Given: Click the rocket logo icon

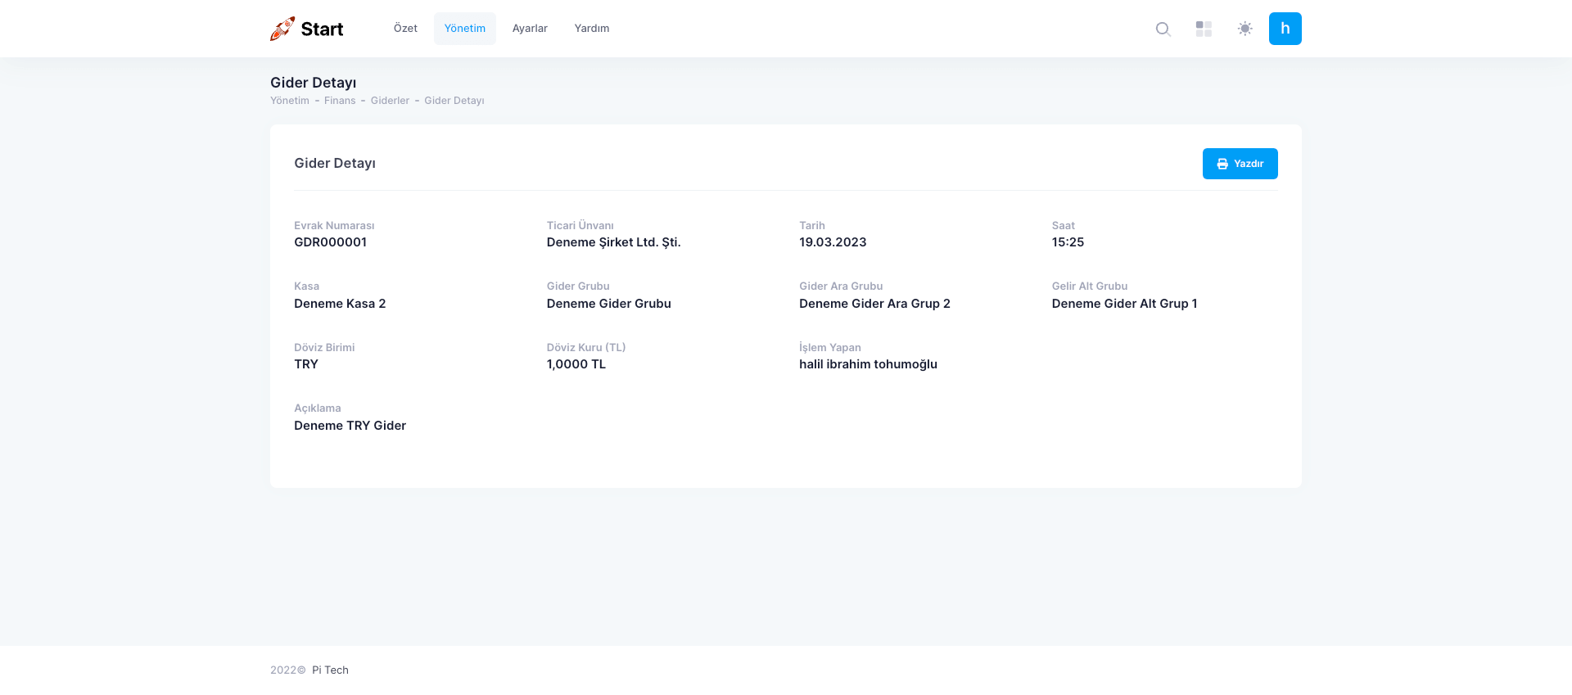Looking at the screenshot, I should (282, 29).
